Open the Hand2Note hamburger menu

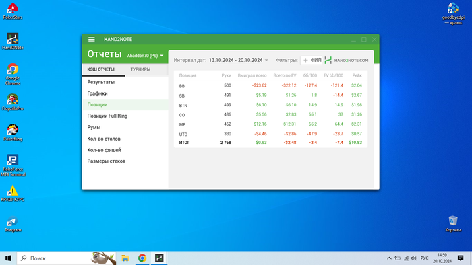(92, 39)
